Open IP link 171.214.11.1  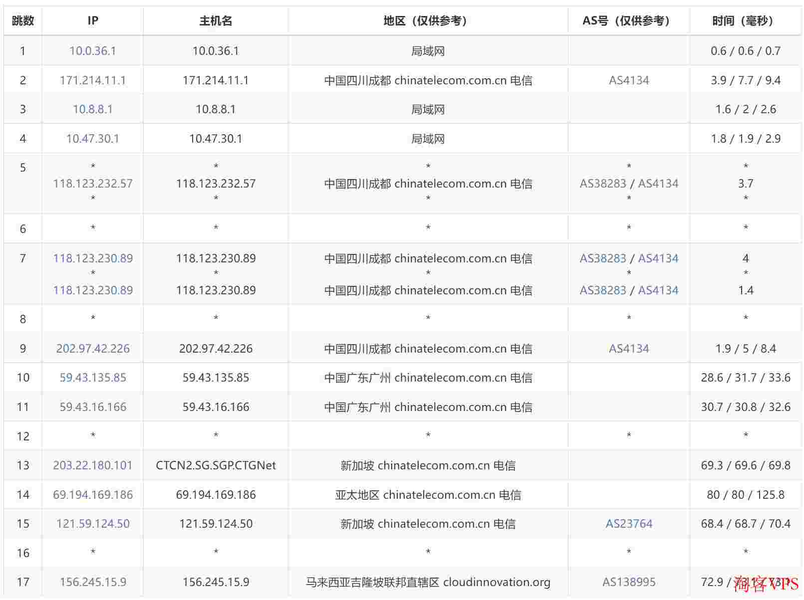coord(93,80)
